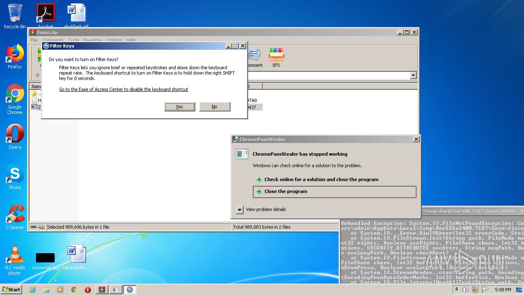The width and height of the screenshot is (524, 295).
Task: Open Windows Media Player from the taskbar
Action: 60,290
